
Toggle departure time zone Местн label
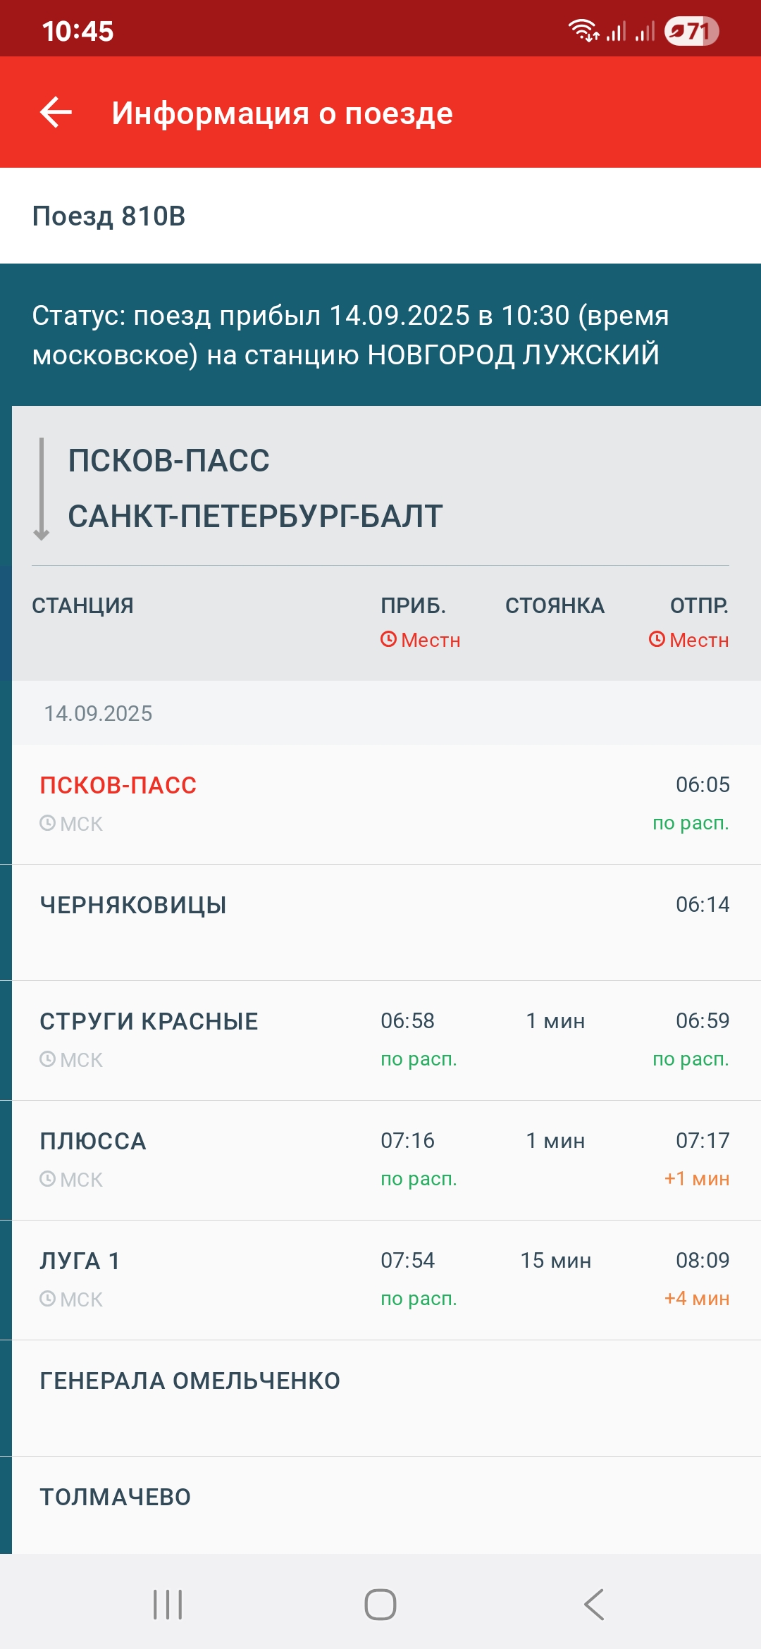click(698, 640)
